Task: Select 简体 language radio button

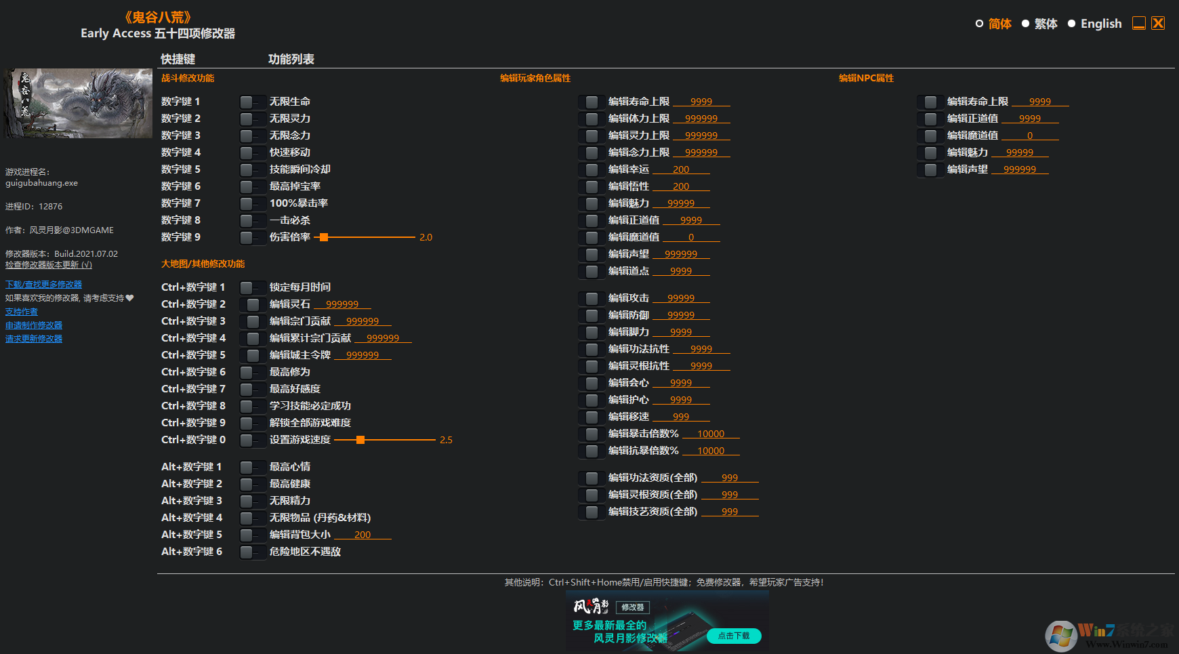Action: [979, 24]
